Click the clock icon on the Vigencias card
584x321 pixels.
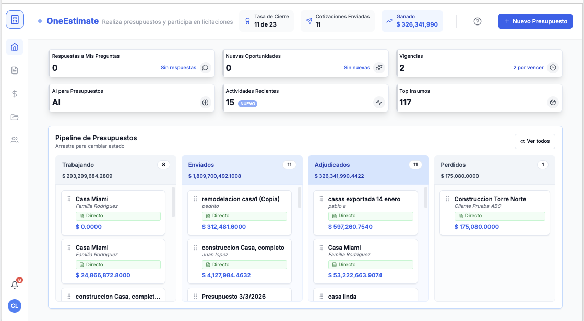pos(553,68)
